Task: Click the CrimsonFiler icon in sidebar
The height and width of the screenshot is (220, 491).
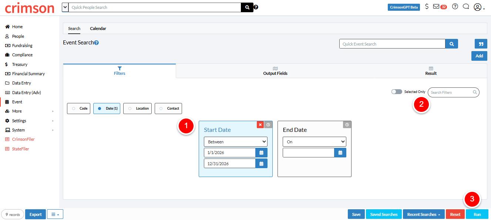Action: pyautogui.click(x=7, y=139)
